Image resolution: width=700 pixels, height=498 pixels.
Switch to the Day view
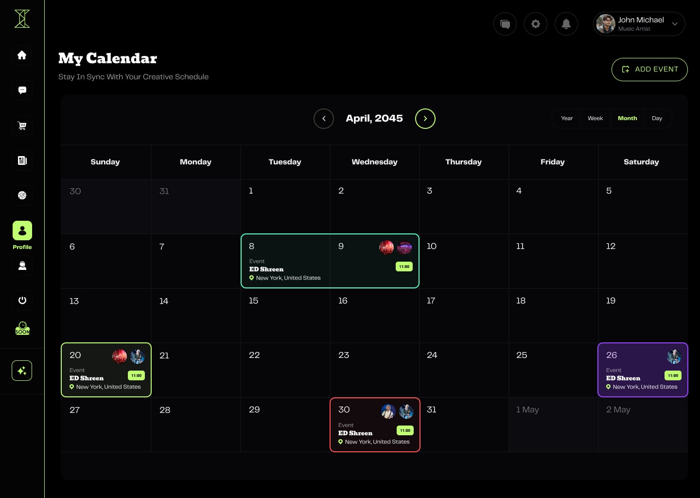coord(657,118)
